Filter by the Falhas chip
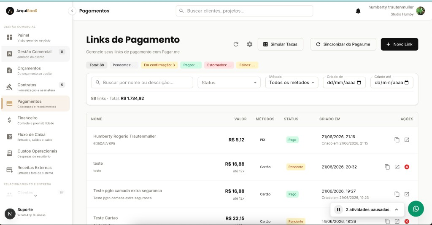The width and height of the screenshot is (432, 225). point(247,65)
